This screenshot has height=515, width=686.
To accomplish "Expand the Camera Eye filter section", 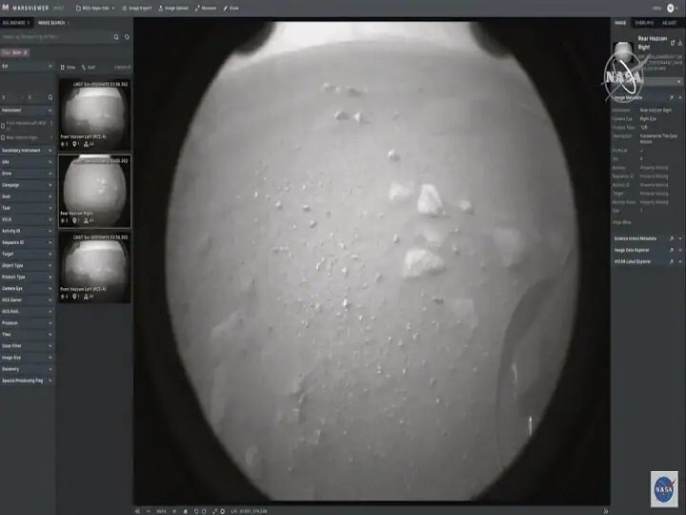I will pyautogui.click(x=50, y=287).
